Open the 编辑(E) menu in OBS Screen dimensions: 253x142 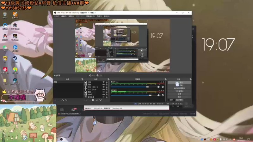(x=64, y=16)
